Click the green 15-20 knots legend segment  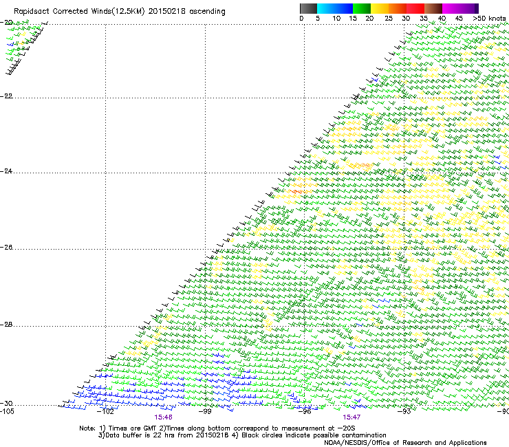click(362, 8)
